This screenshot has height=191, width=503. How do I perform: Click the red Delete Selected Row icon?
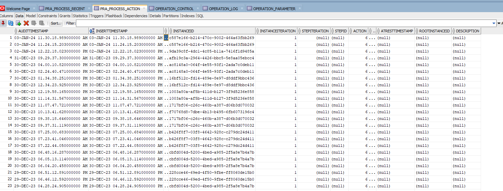coord(26,23)
